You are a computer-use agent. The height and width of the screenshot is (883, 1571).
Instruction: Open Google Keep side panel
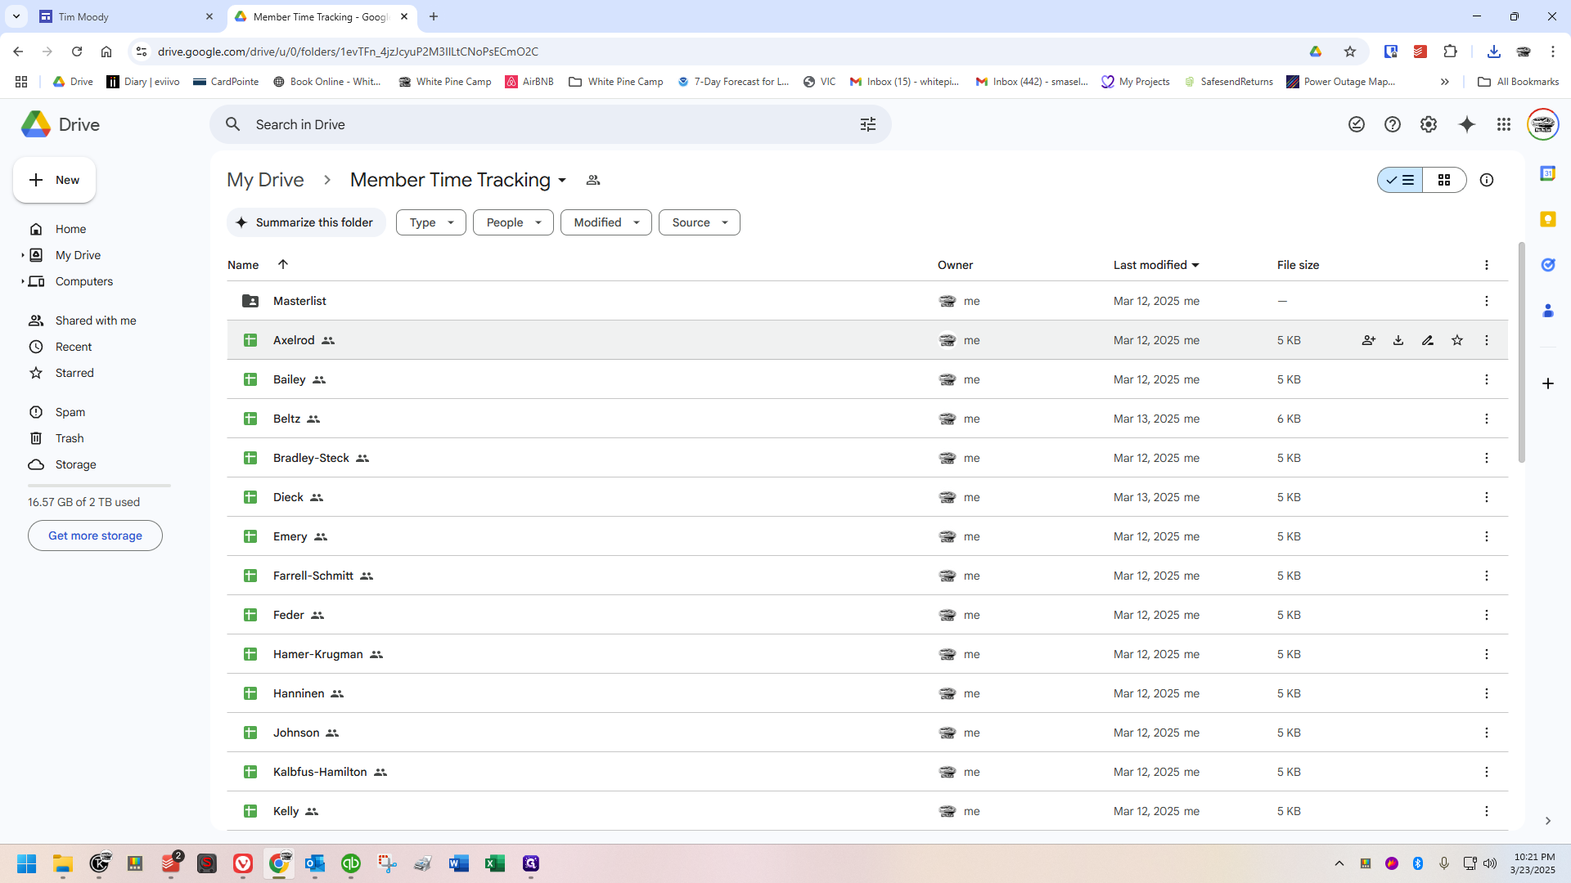(1548, 219)
